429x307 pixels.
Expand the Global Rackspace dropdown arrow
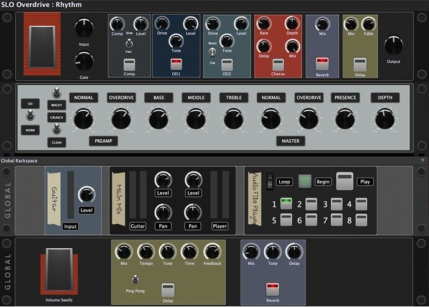pyautogui.click(x=423, y=160)
